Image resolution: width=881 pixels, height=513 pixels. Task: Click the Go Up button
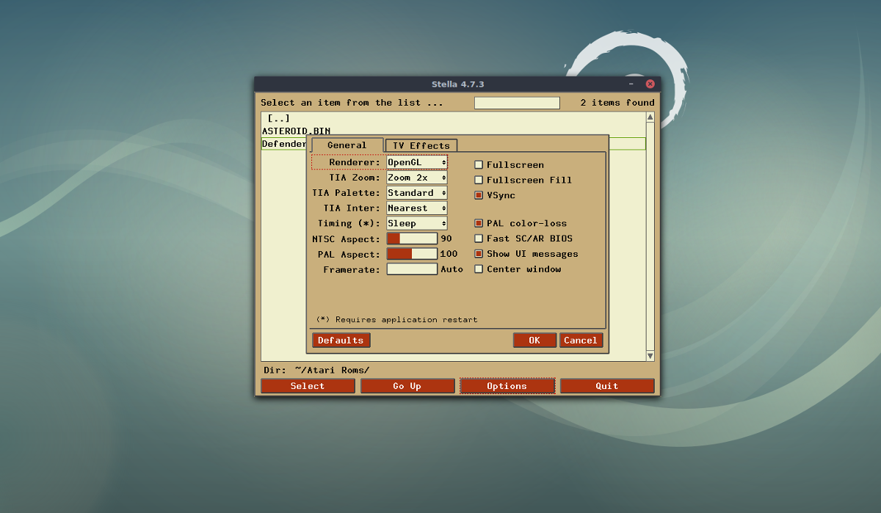407,386
